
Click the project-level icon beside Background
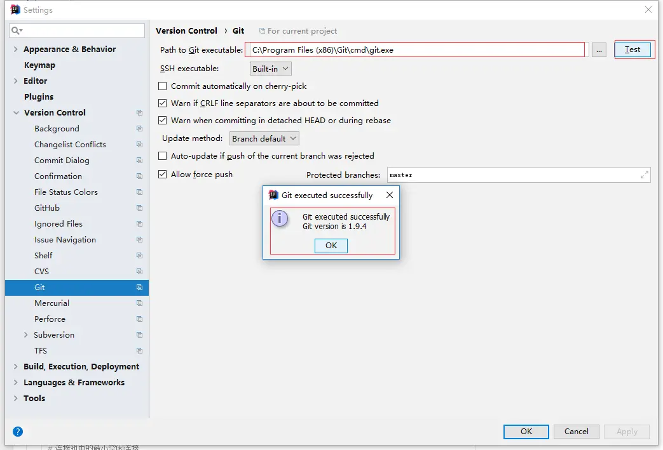coord(140,128)
